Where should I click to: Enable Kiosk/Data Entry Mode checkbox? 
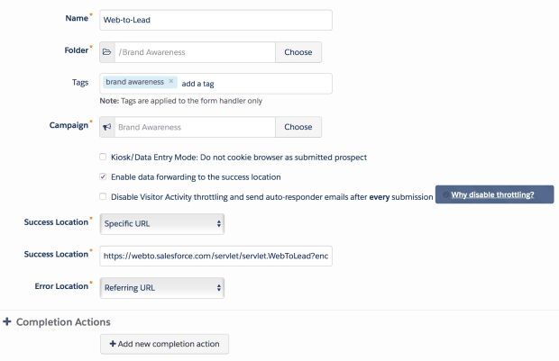104,157
